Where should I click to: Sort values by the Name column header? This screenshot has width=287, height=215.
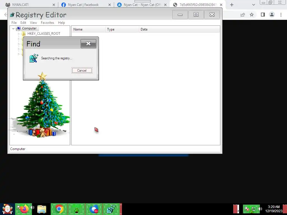(x=88, y=29)
